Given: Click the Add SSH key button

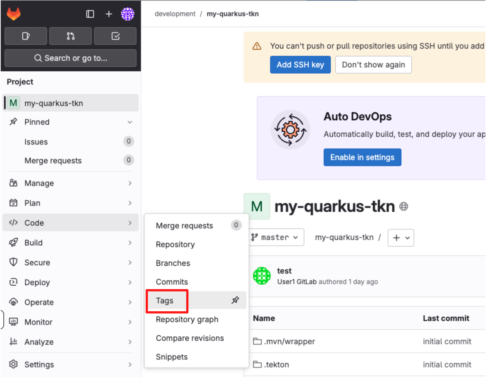Looking at the screenshot, I should tap(300, 65).
